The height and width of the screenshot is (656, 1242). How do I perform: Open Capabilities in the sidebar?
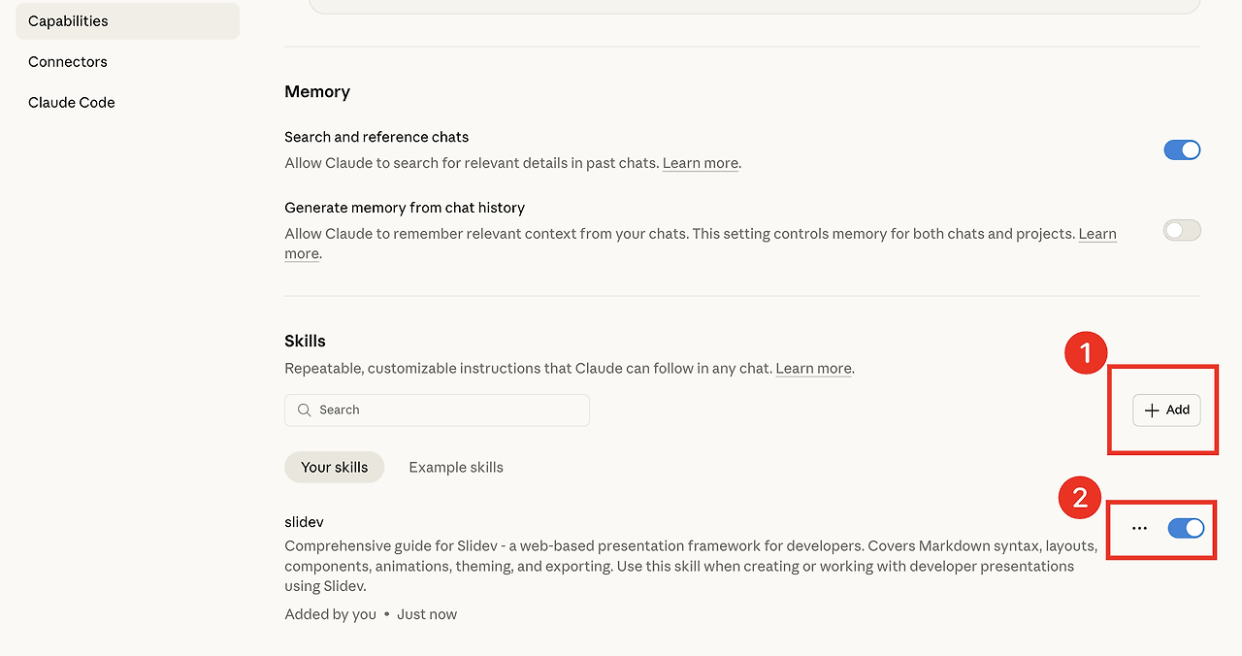pos(68,21)
